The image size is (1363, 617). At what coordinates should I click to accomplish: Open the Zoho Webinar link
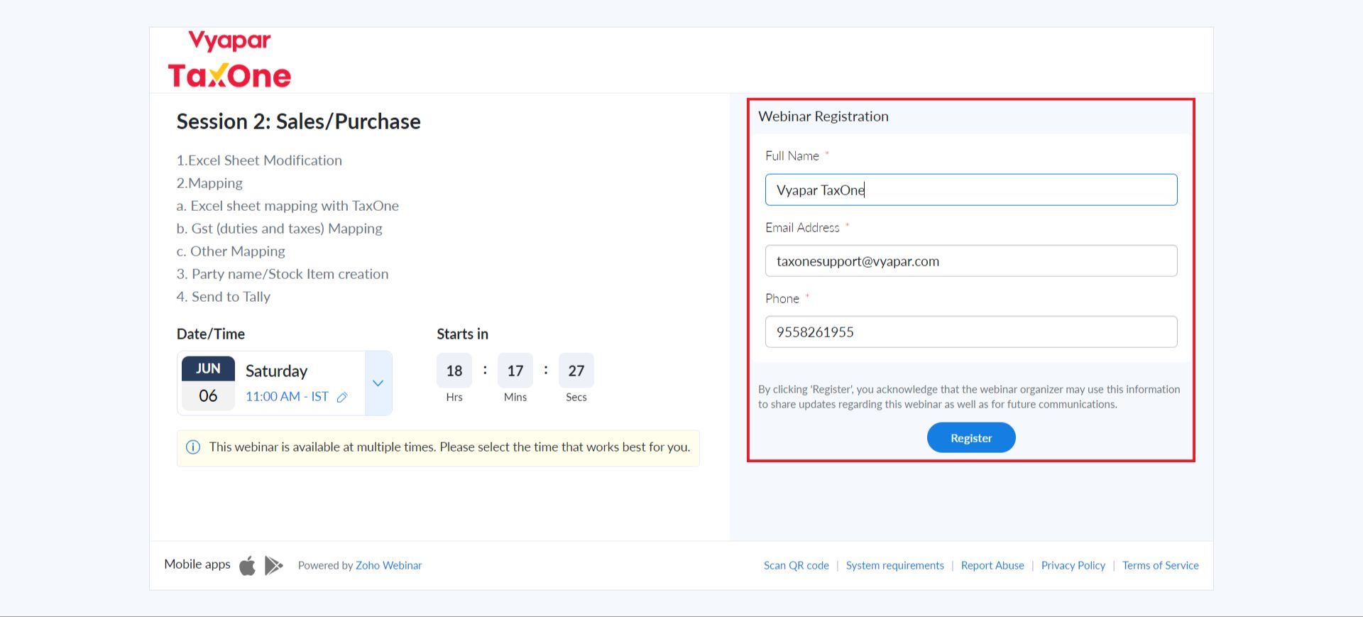click(x=388, y=565)
